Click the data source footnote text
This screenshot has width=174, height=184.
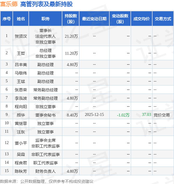47,181
